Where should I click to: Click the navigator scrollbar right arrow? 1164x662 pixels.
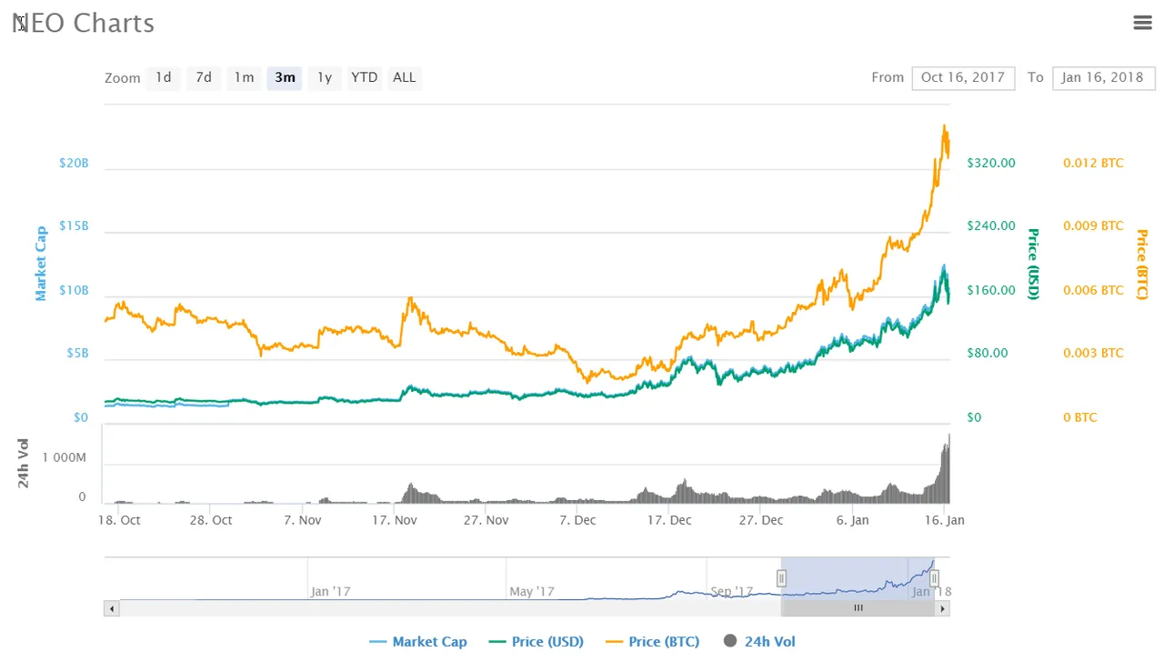tap(943, 608)
